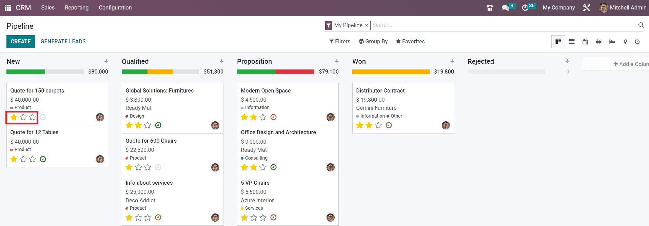Open the map view
Image resolution: width=649 pixels, height=226 pixels.
pos(625,42)
